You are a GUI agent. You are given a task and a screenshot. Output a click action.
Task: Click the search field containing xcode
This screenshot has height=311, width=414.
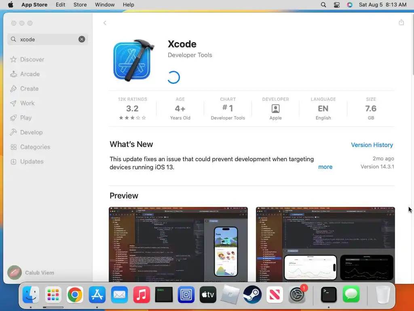[x=48, y=39]
